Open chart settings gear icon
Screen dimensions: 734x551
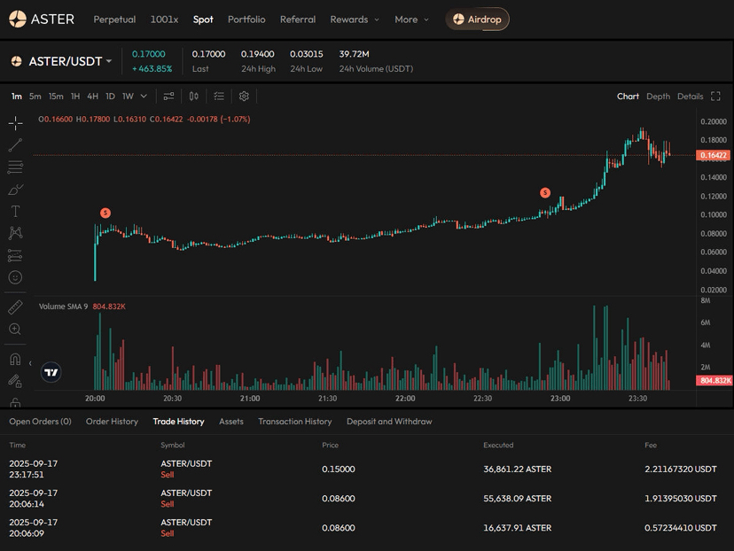pyautogui.click(x=244, y=97)
